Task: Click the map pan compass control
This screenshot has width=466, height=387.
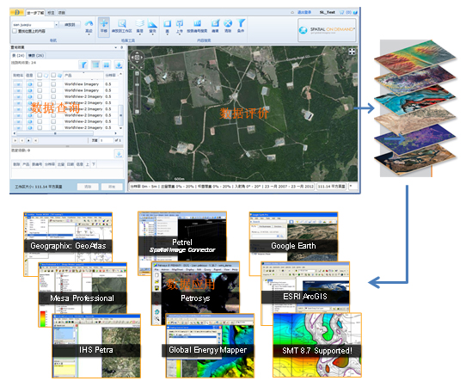Action: click(x=137, y=57)
